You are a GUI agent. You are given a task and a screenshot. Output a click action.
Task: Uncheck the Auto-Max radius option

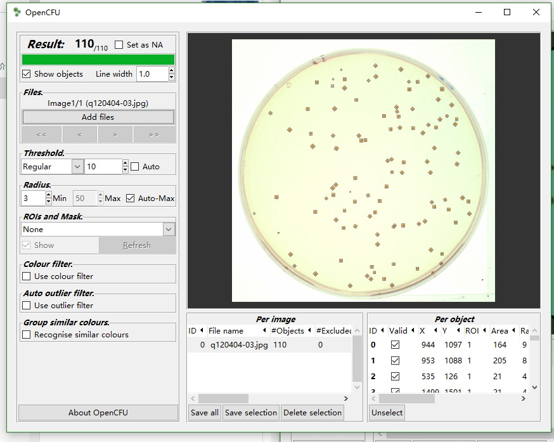131,198
